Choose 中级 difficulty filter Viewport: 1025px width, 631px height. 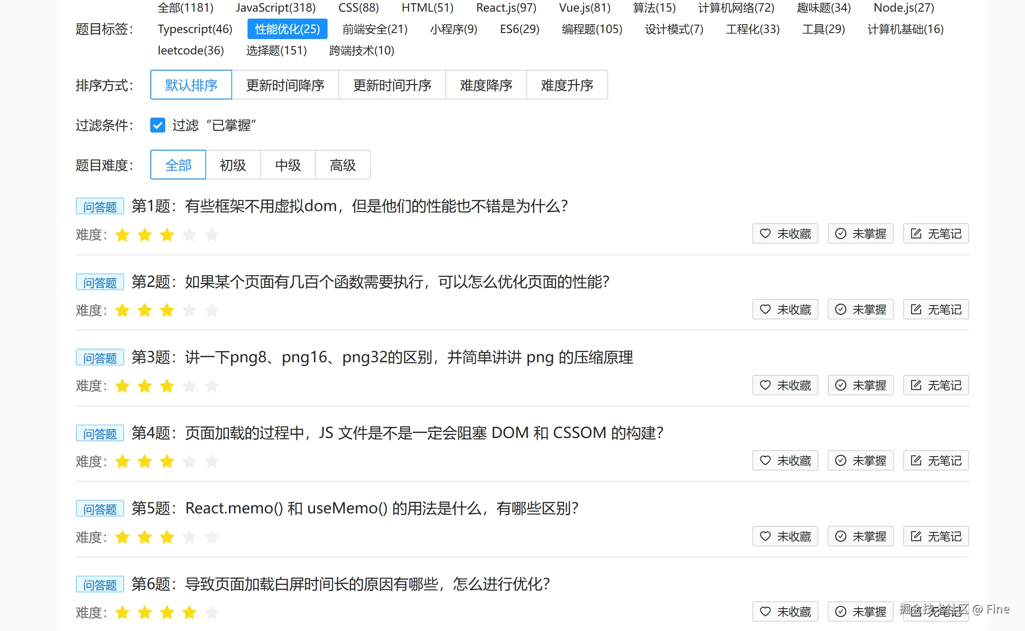pyautogui.click(x=288, y=165)
